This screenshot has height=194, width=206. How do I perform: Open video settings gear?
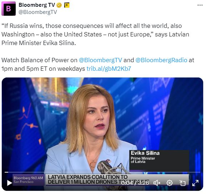click(170, 183)
